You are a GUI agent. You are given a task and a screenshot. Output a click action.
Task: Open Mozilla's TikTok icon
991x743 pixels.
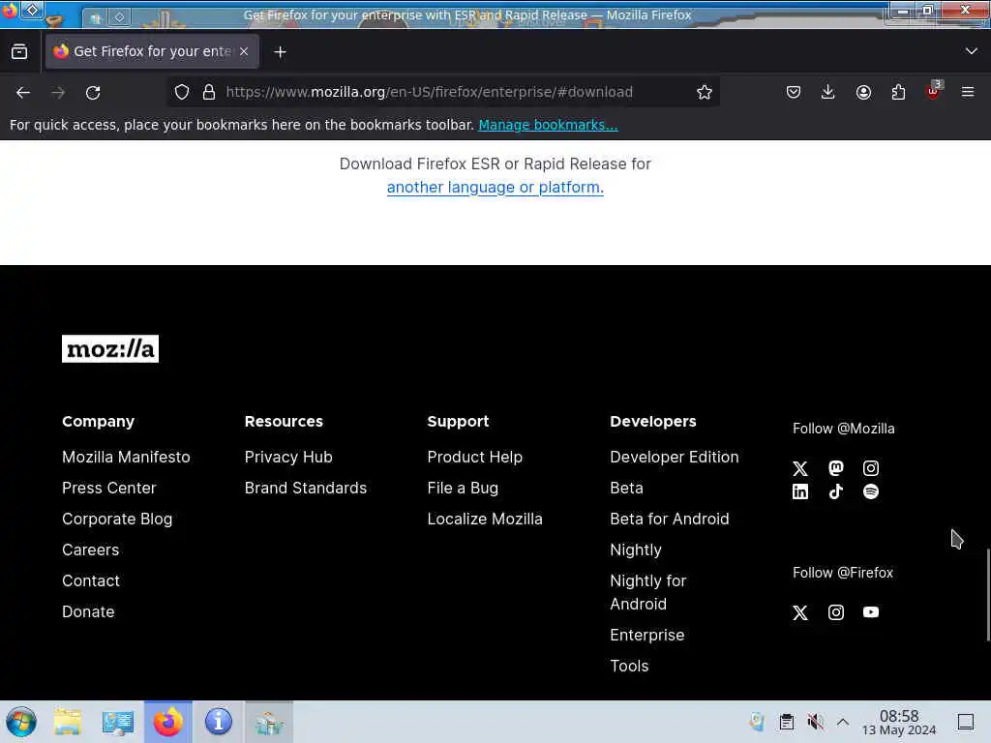(x=835, y=491)
